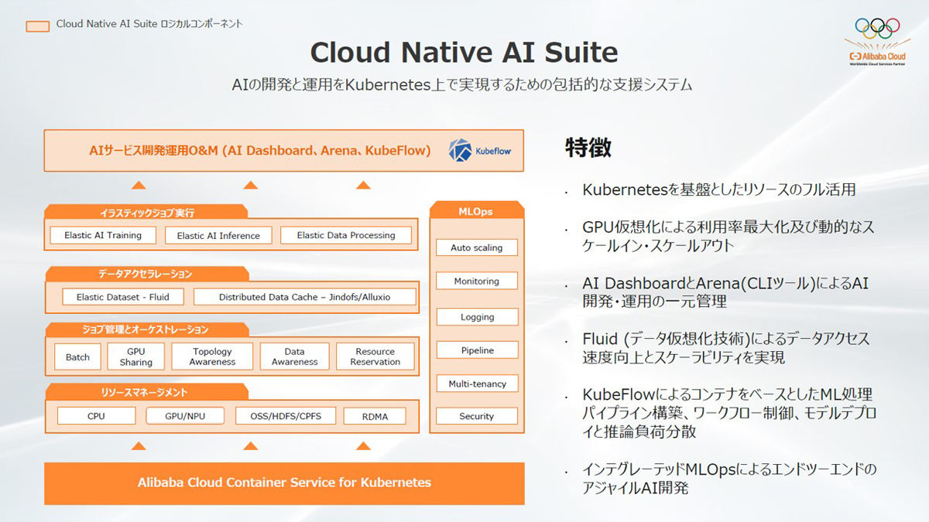Click the 'Data Awareness' box
This screenshot has height=522, width=929.
(x=294, y=357)
